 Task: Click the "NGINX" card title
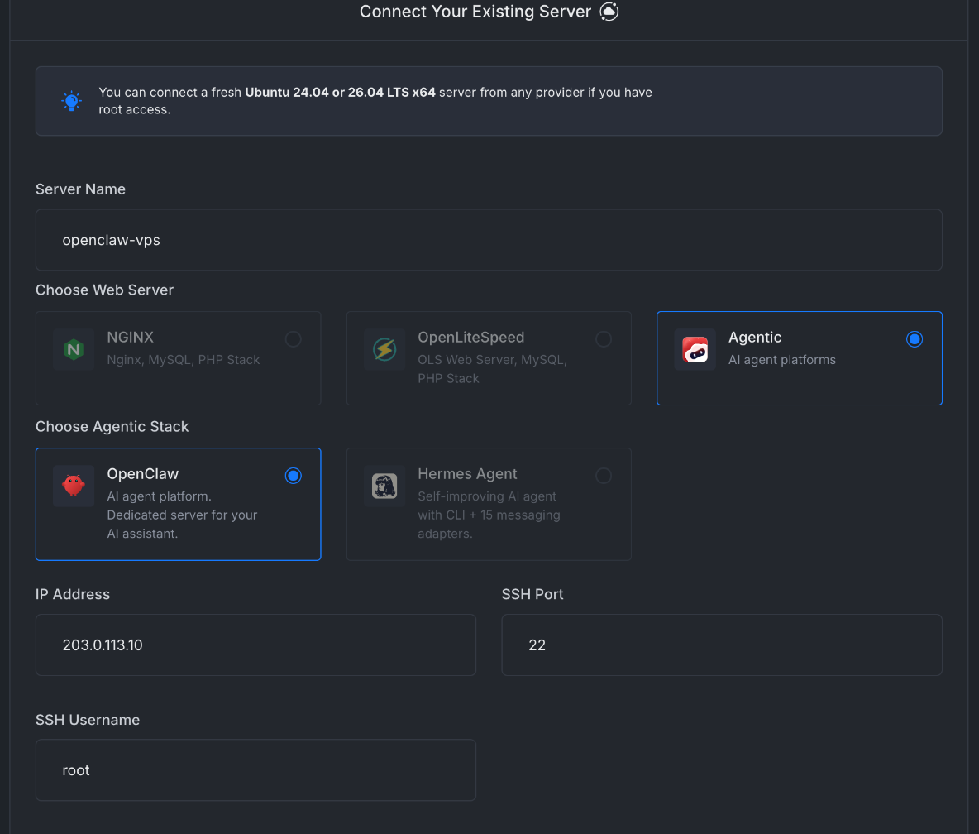pyautogui.click(x=130, y=338)
